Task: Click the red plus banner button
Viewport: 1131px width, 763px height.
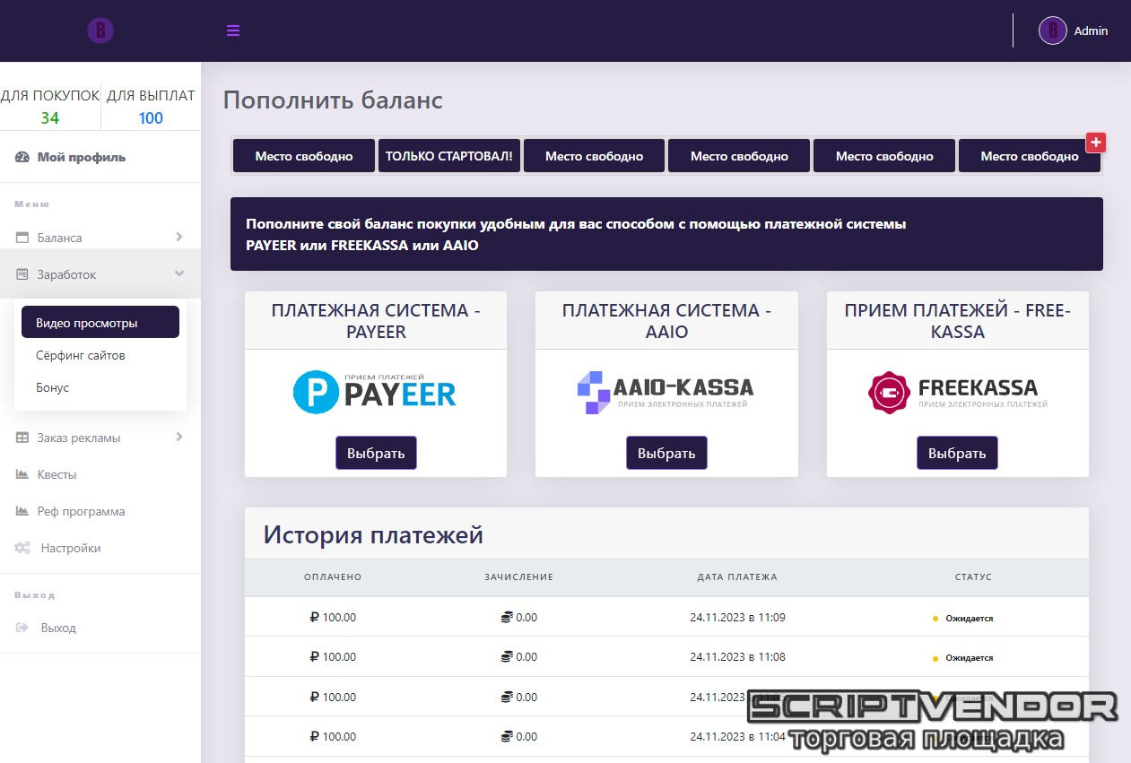Action: click(1096, 143)
